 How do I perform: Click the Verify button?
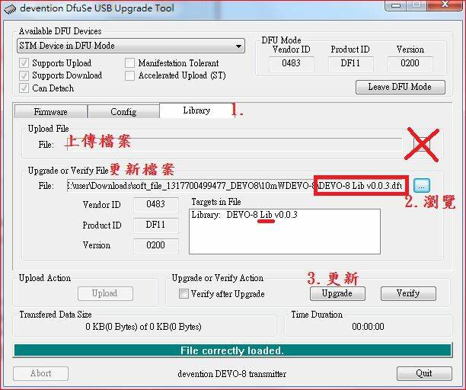click(407, 293)
